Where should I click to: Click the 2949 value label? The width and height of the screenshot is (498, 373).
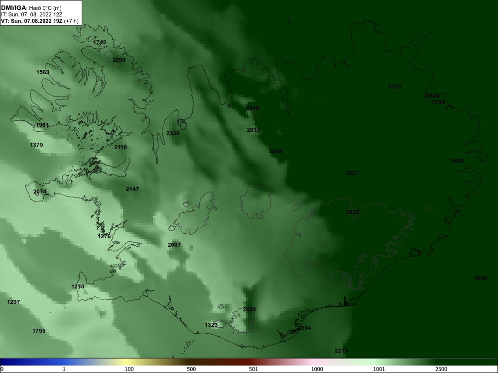252,108
